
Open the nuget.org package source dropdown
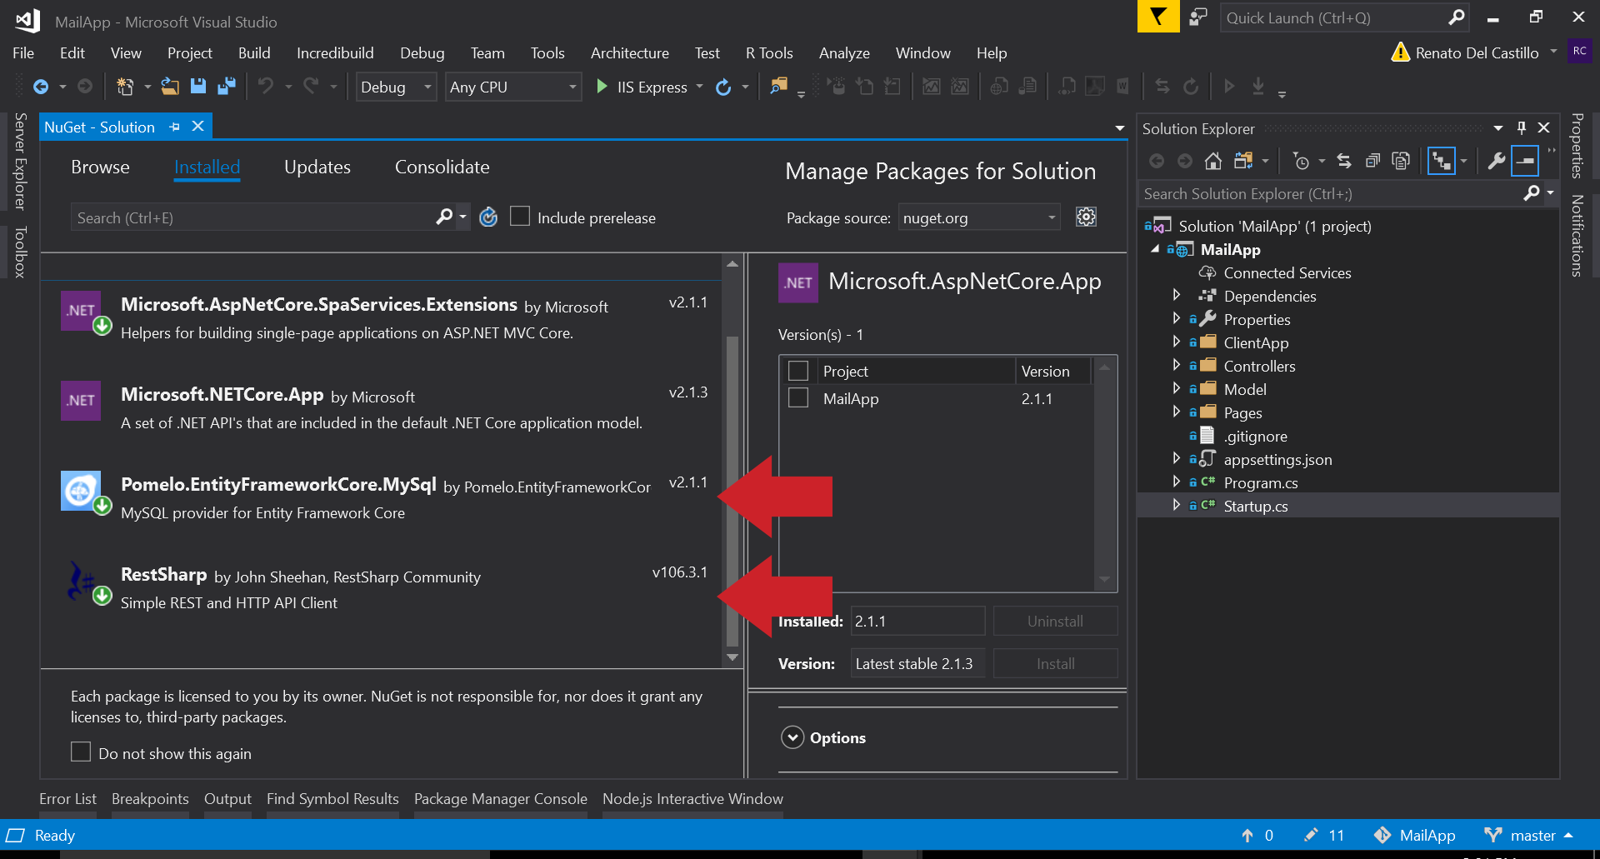pyautogui.click(x=979, y=217)
